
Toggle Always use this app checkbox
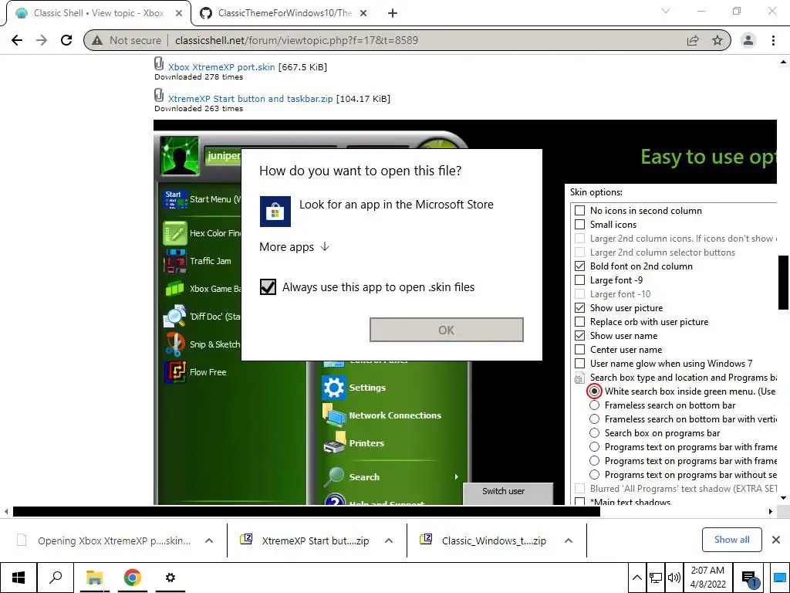pos(268,287)
